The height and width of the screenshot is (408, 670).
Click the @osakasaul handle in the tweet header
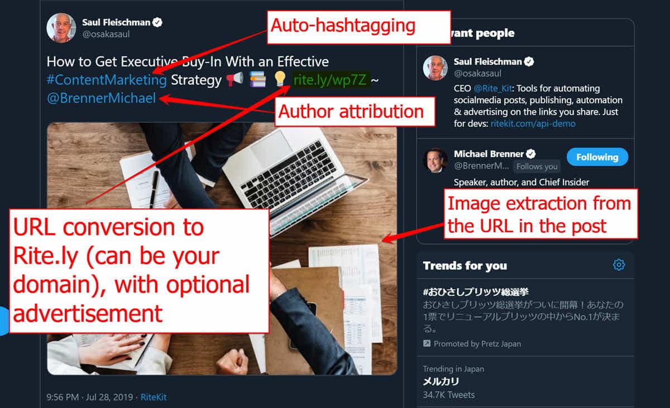(x=106, y=35)
